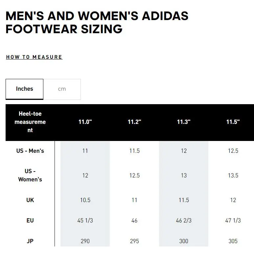Click the US - Women's row label
254x254 pixels.
click(x=30, y=175)
